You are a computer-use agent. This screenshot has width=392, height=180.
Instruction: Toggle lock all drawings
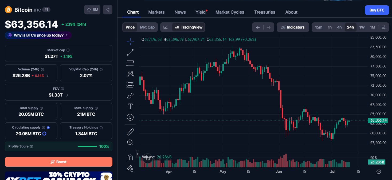[x=130, y=168]
